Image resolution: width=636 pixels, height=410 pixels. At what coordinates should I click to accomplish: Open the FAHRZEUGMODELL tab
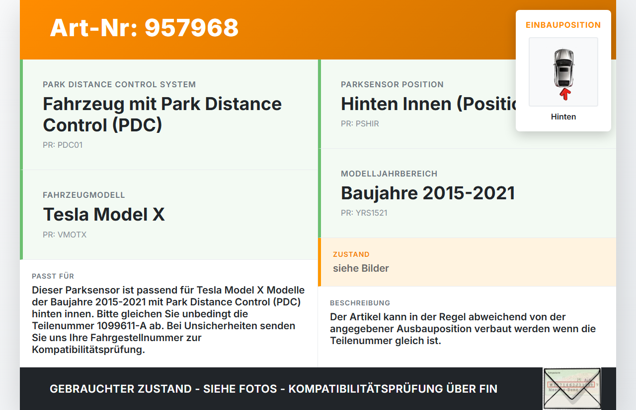tap(84, 195)
